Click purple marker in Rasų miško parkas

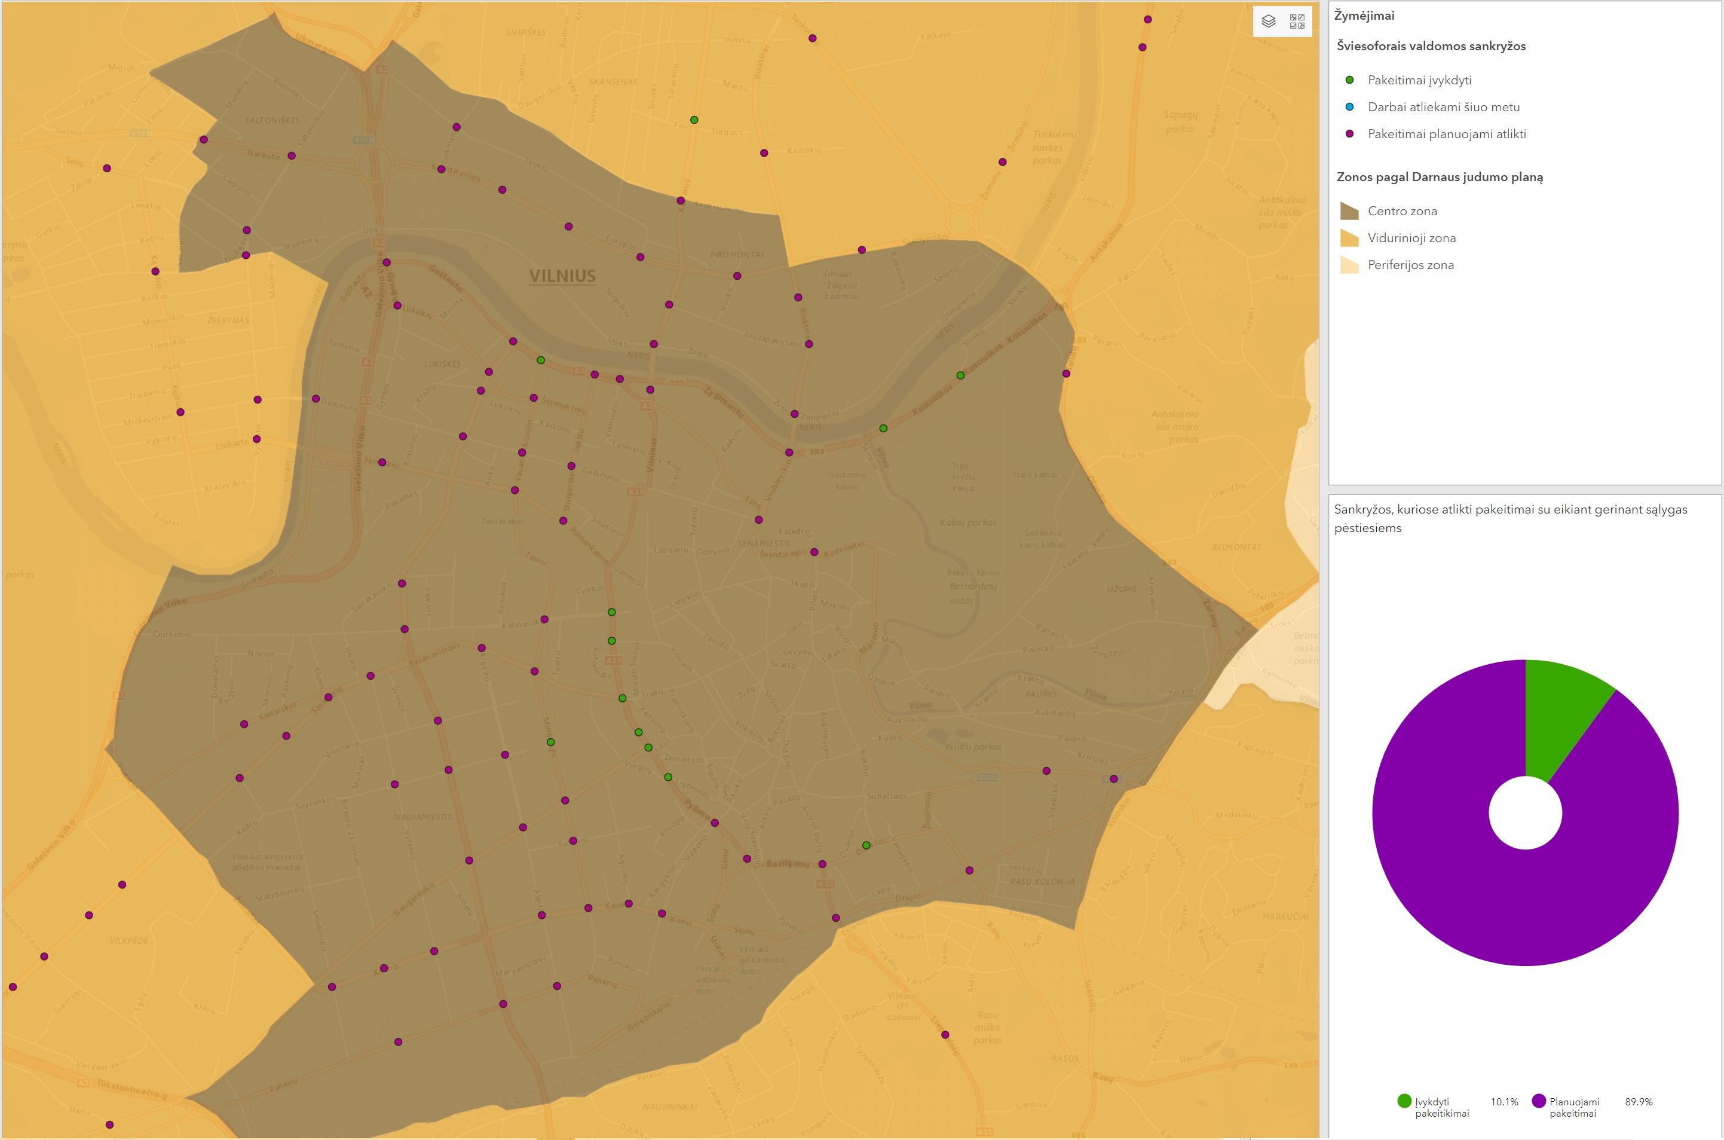945,1035
